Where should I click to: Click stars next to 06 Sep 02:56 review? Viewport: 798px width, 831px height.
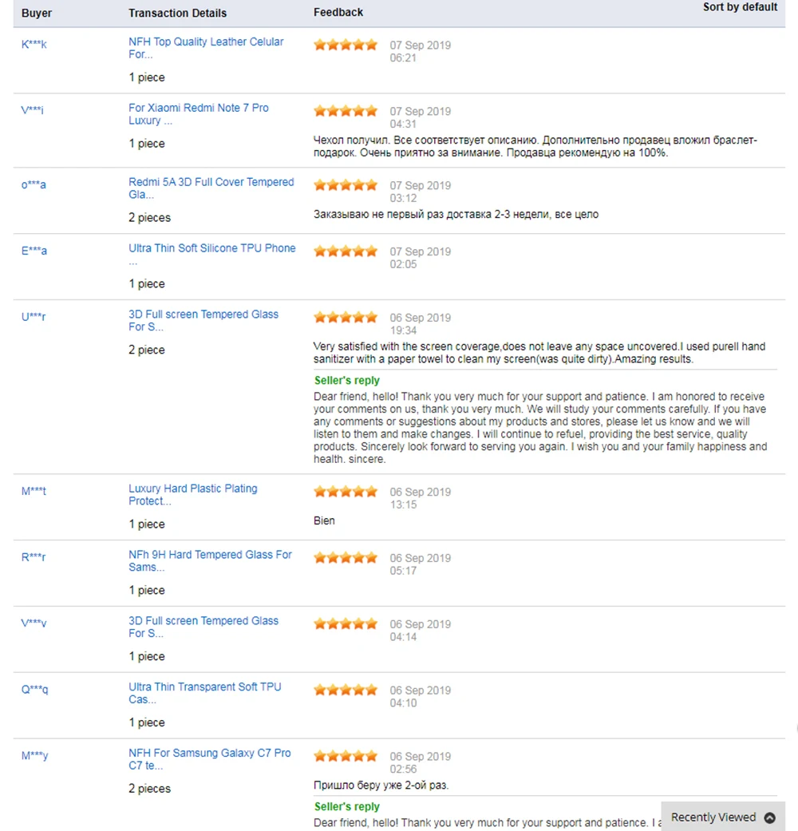pyautogui.click(x=346, y=756)
